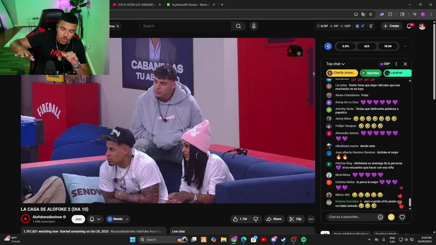This screenshot has width=436, height=245.
Task: Expand the Remix dropdown arrow
Action: (127, 219)
